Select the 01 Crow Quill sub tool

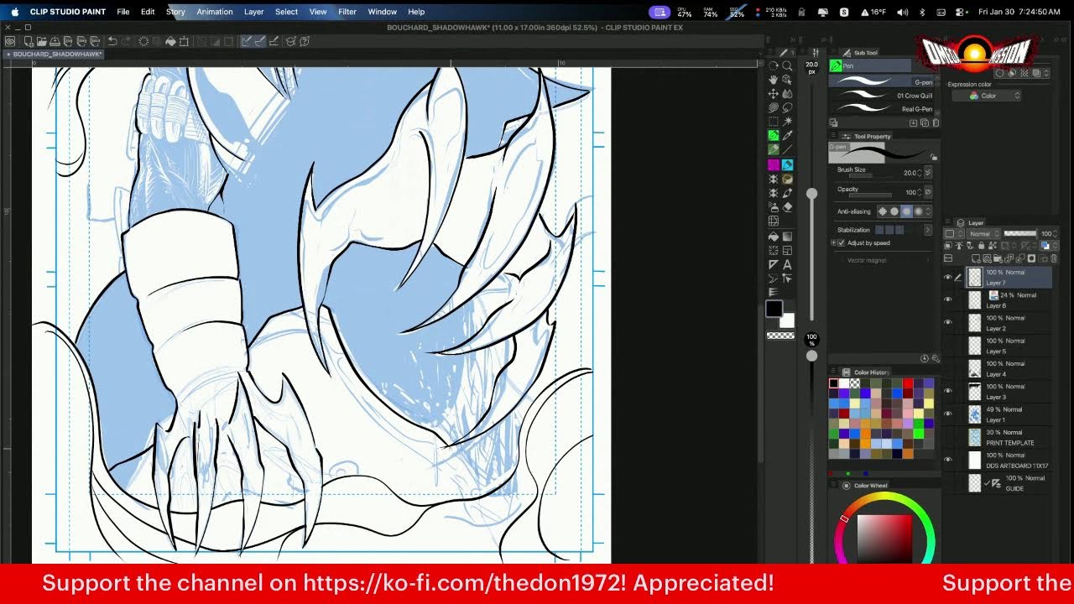pos(881,95)
